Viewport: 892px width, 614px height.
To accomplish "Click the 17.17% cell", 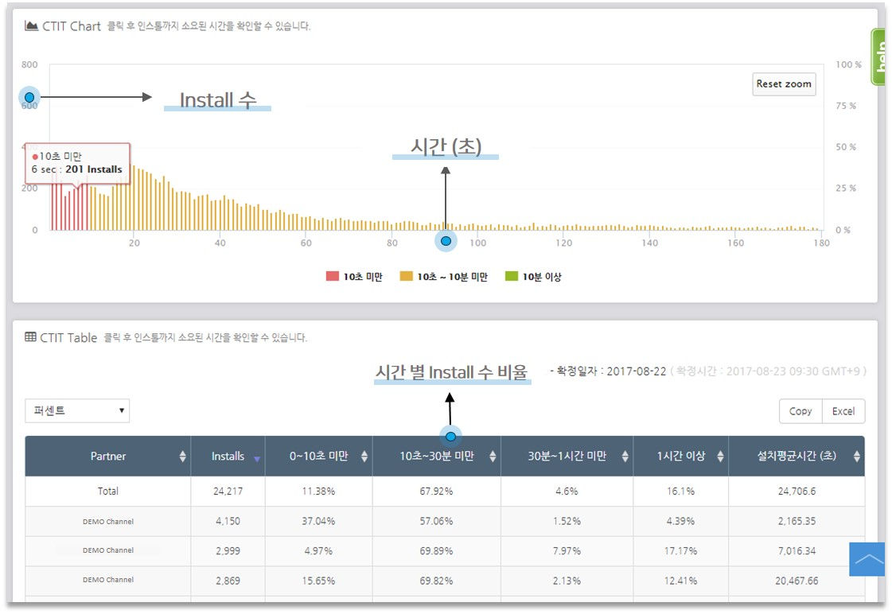I will coord(681,551).
